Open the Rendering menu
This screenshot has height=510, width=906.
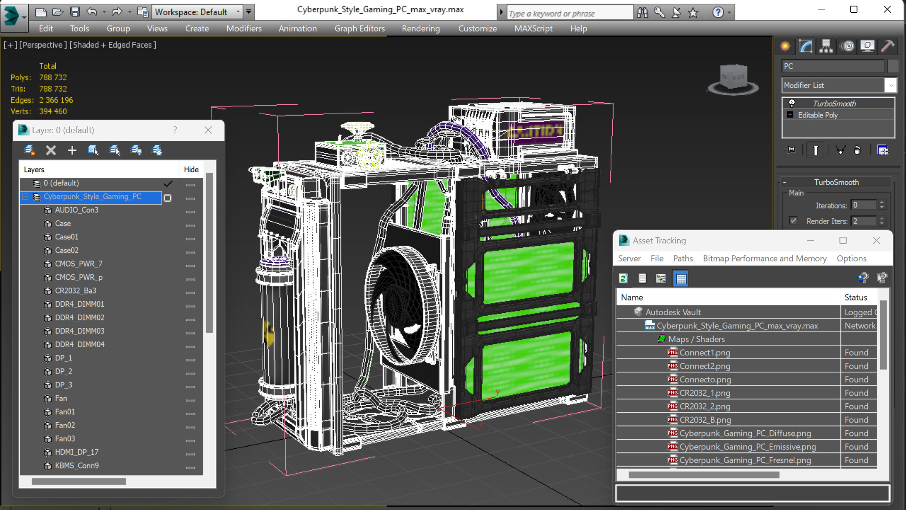coord(420,28)
